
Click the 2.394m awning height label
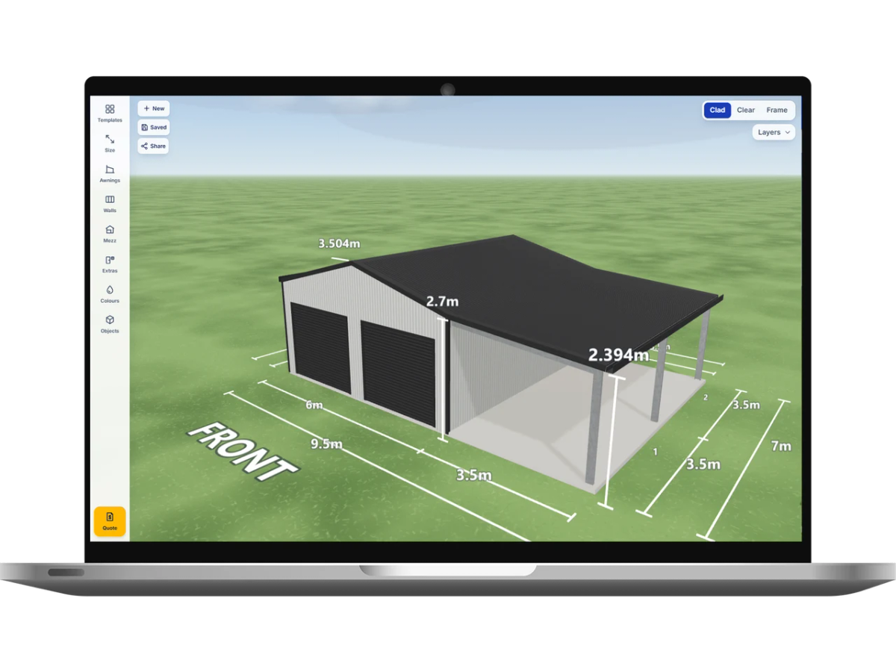(x=618, y=355)
